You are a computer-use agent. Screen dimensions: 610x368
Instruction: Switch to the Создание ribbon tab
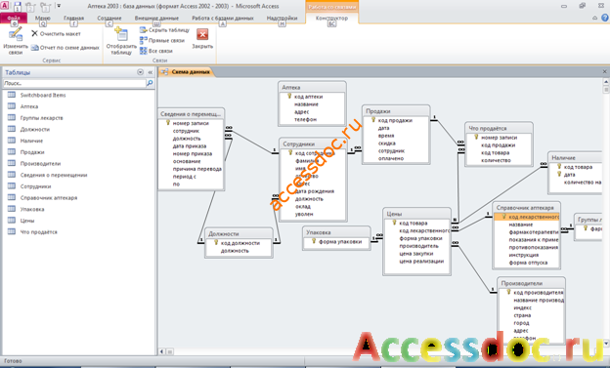point(109,19)
